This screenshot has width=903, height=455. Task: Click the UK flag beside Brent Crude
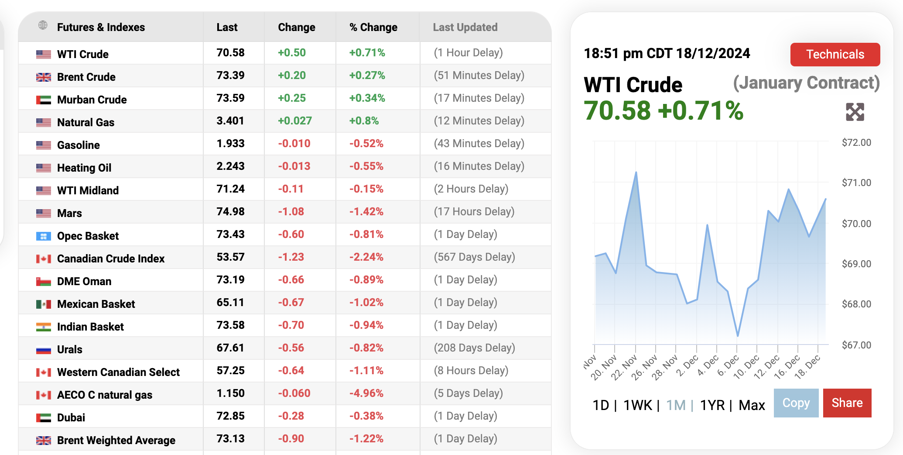click(x=43, y=77)
